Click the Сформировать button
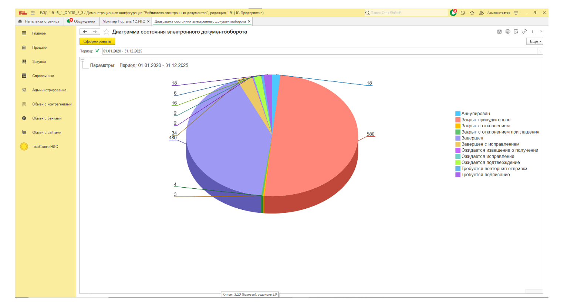This screenshot has height=306, width=564. 97,41
